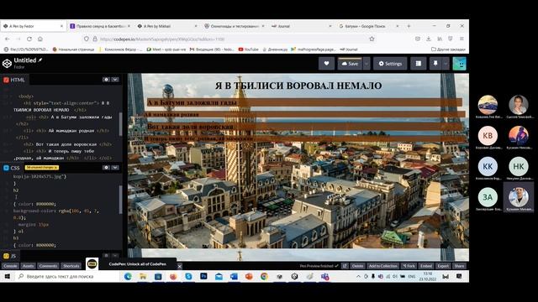The height and width of the screenshot is (302, 538).
Task: Select the JS editor panel tab
Action: (x=9, y=256)
